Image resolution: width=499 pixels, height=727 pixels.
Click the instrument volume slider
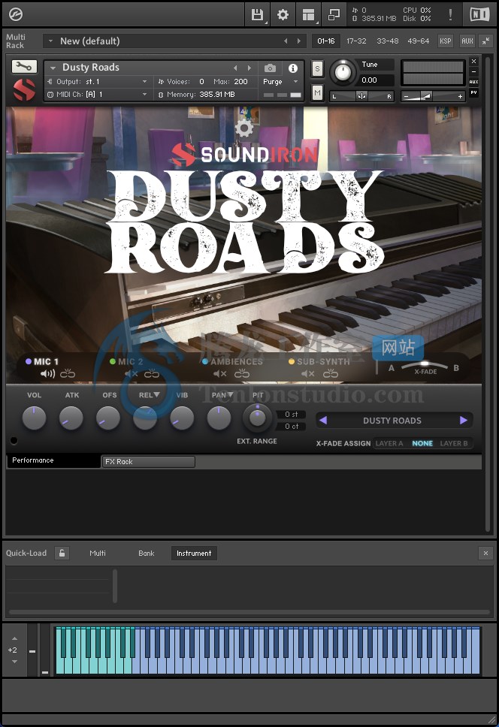click(x=432, y=96)
